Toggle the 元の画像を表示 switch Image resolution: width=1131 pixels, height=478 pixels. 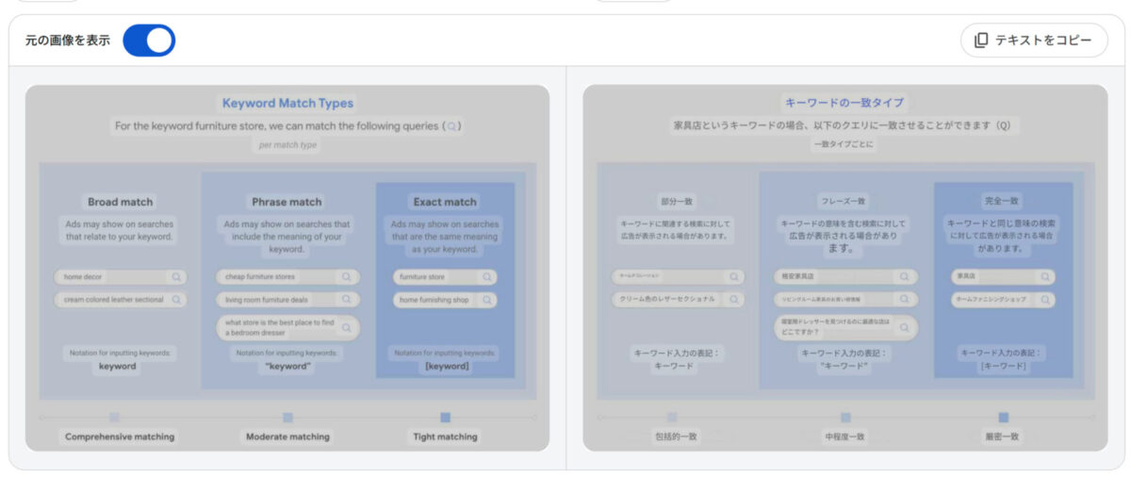point(149,41)
